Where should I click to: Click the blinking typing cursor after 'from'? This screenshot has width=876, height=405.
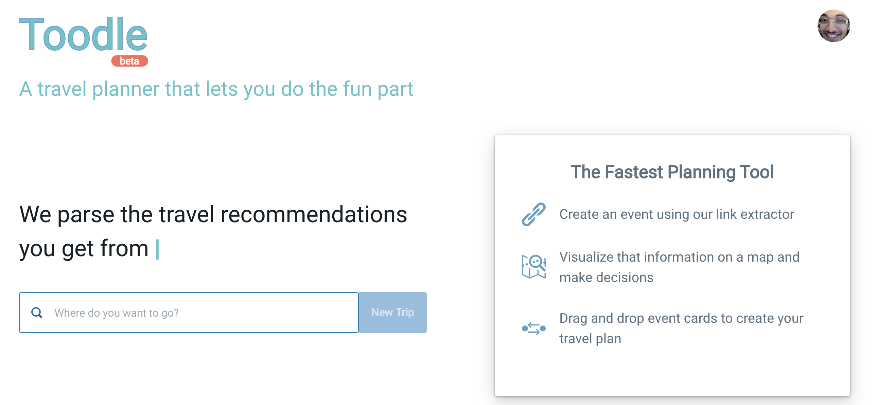(x=157, y=249)
